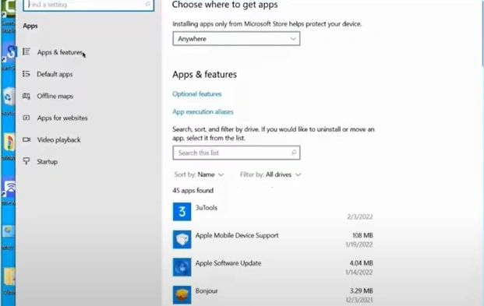Click the 108 MB size value
Viewport: 484px width, 306px height.
[362, 235]
